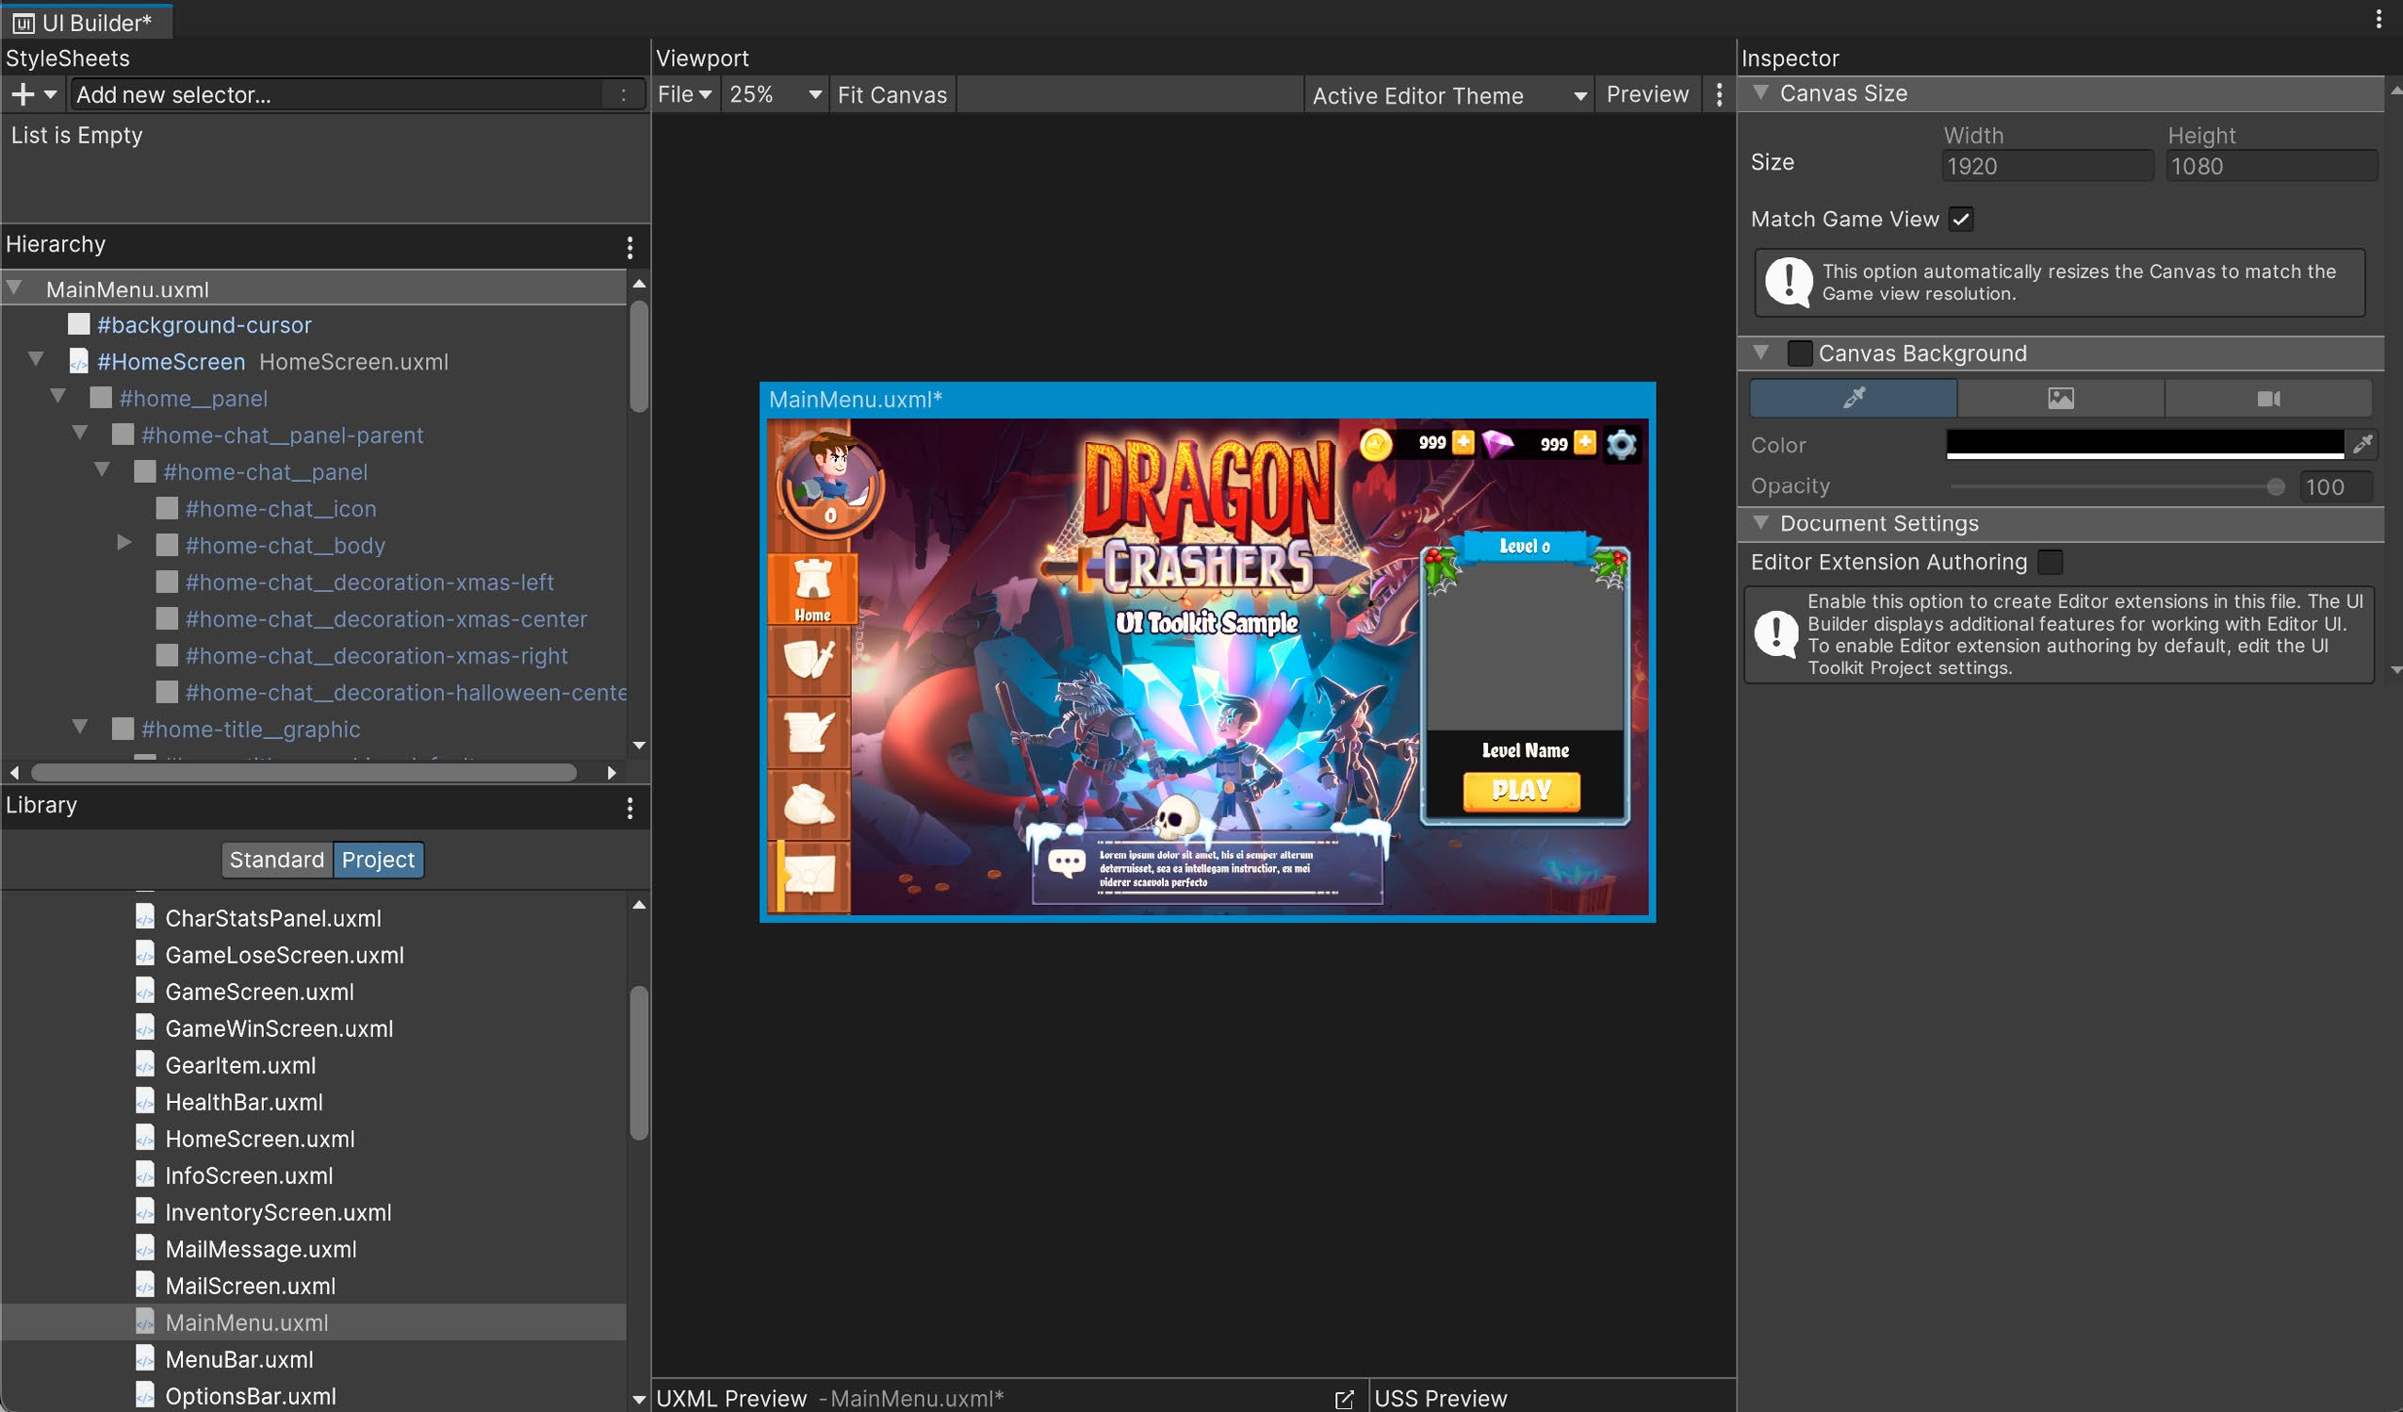Select the UI Builder window tab
The image size is (2403, 1412).
point(86,22)
